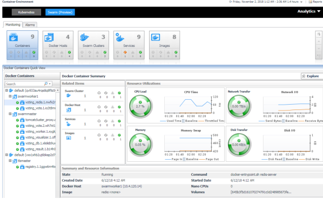Click the Network Transfer gauge
Image resolution: width=323 pixels, height=199 pixels.
click(239, 106)
